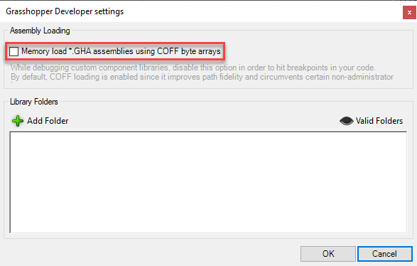
Task: Click 'hit breakpoints in your code' hint text
Action: pyautogui.click(x=326, y=68)
